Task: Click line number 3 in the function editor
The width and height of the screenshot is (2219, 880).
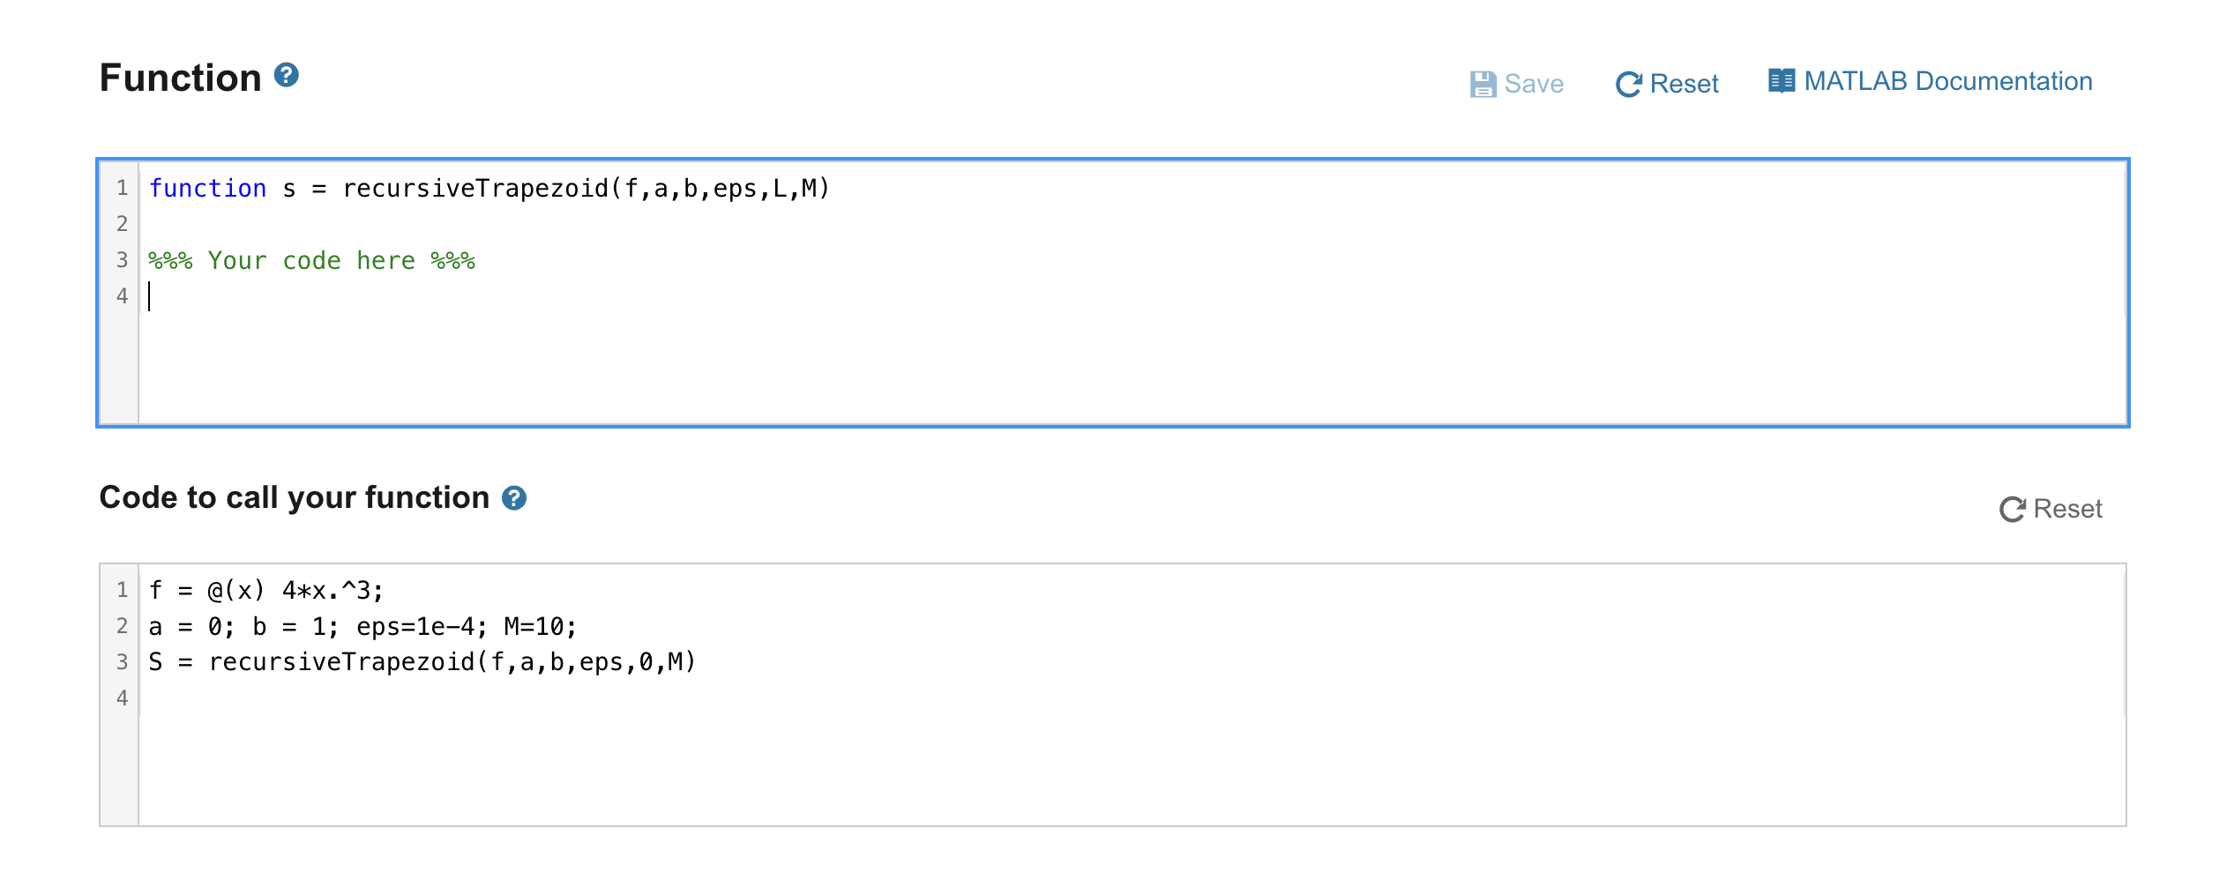Action: (123, 259)
